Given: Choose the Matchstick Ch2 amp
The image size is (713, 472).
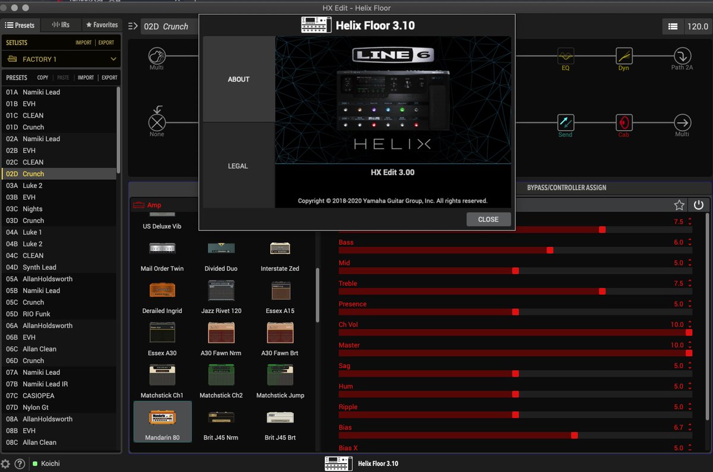Looking at the screenshot, I should point(221,382).
